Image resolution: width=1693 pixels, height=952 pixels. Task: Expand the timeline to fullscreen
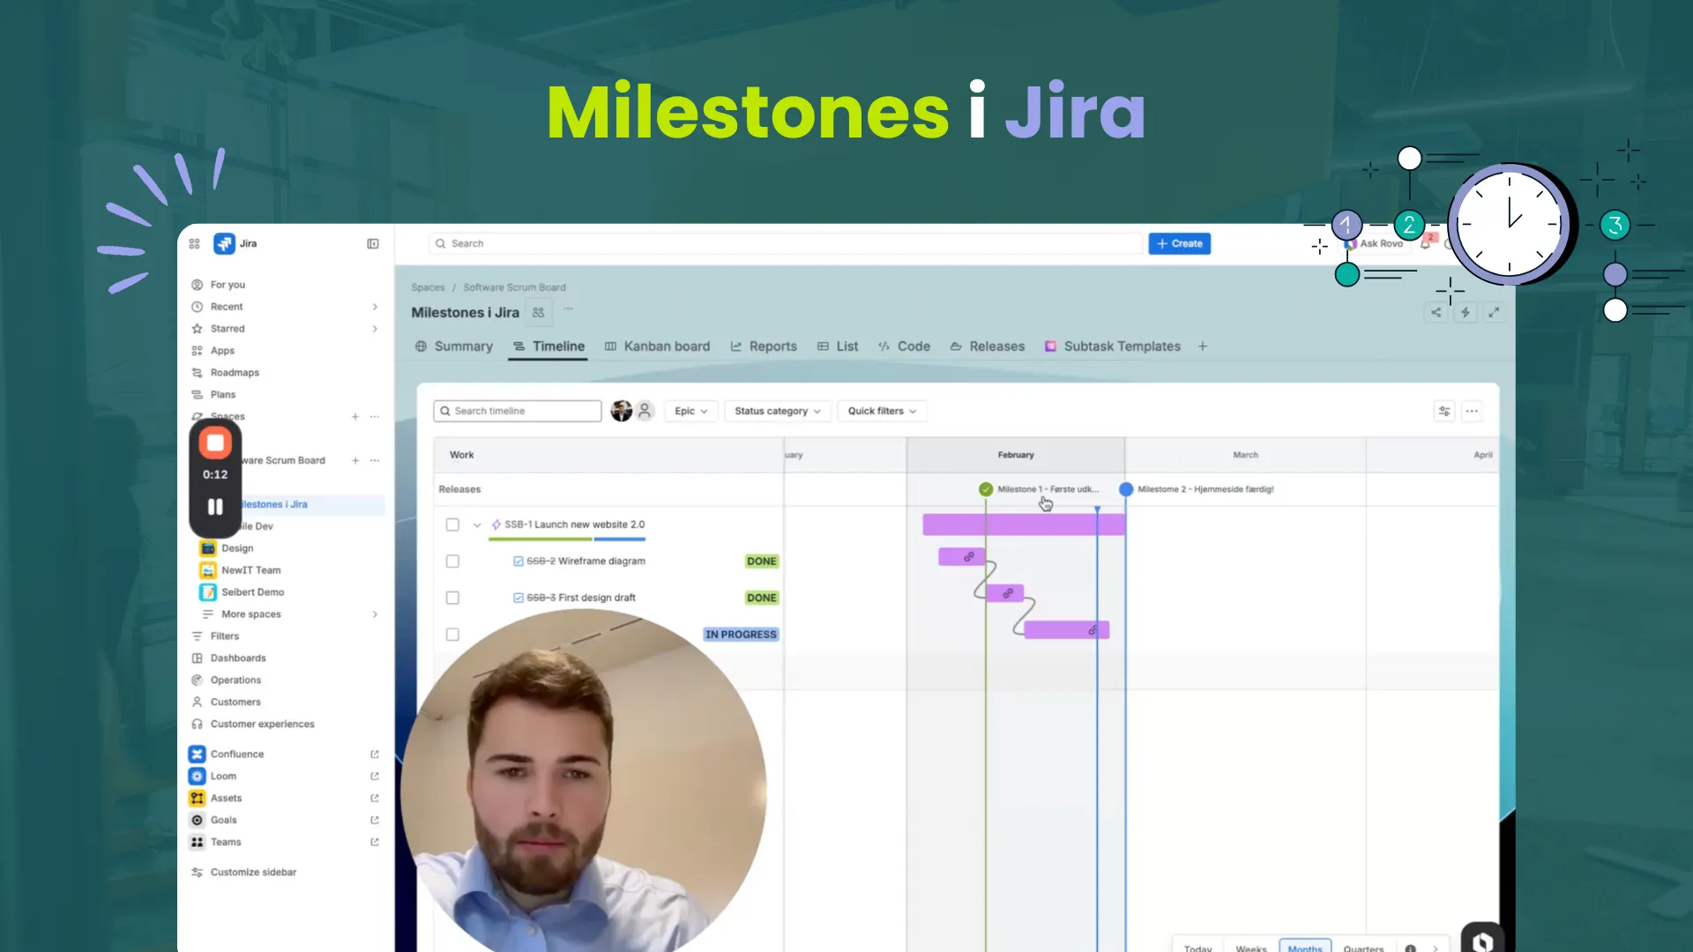coord(1495,312)
